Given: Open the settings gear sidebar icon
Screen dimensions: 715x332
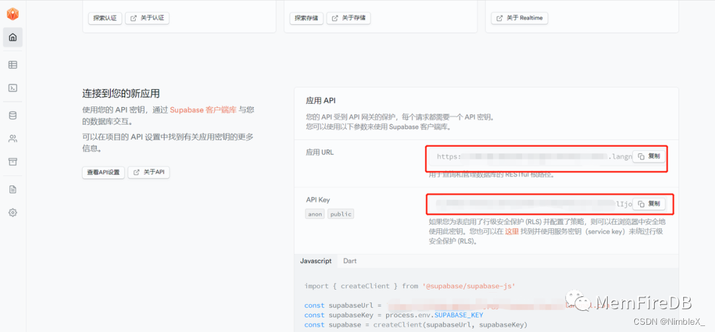Looking at the screenshot, I should [x=13, y=212].
